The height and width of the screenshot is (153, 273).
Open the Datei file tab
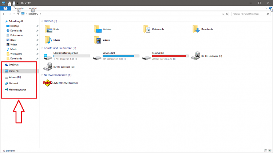click(x=5, y=8)
